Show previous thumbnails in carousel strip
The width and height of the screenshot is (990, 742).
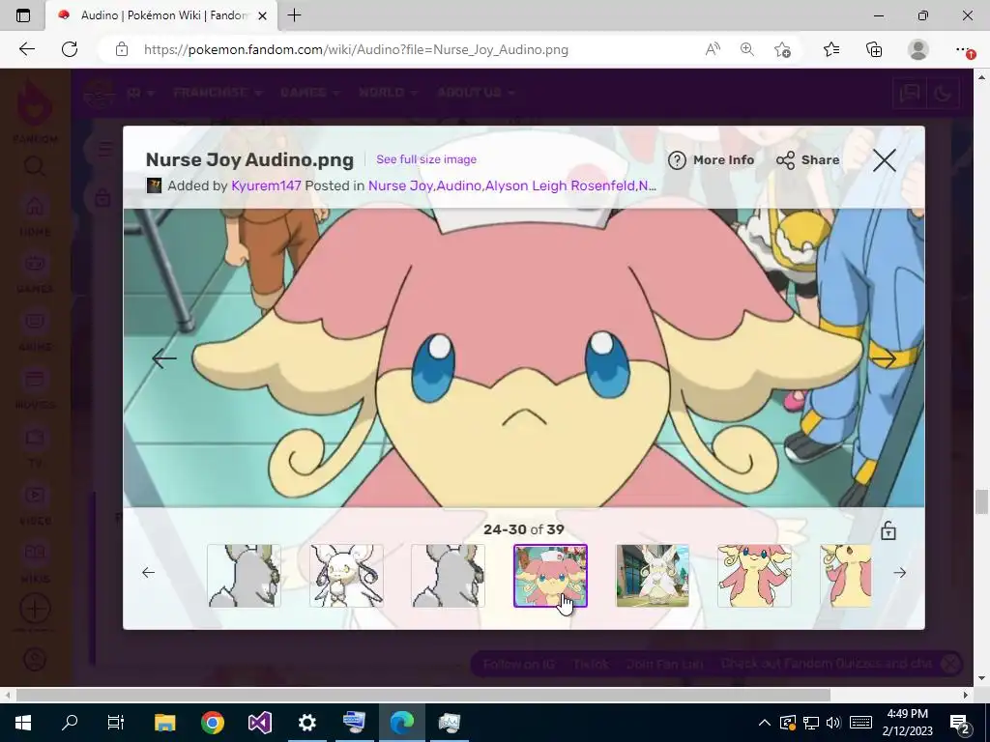pyautogui.click(x=148, y=572)
